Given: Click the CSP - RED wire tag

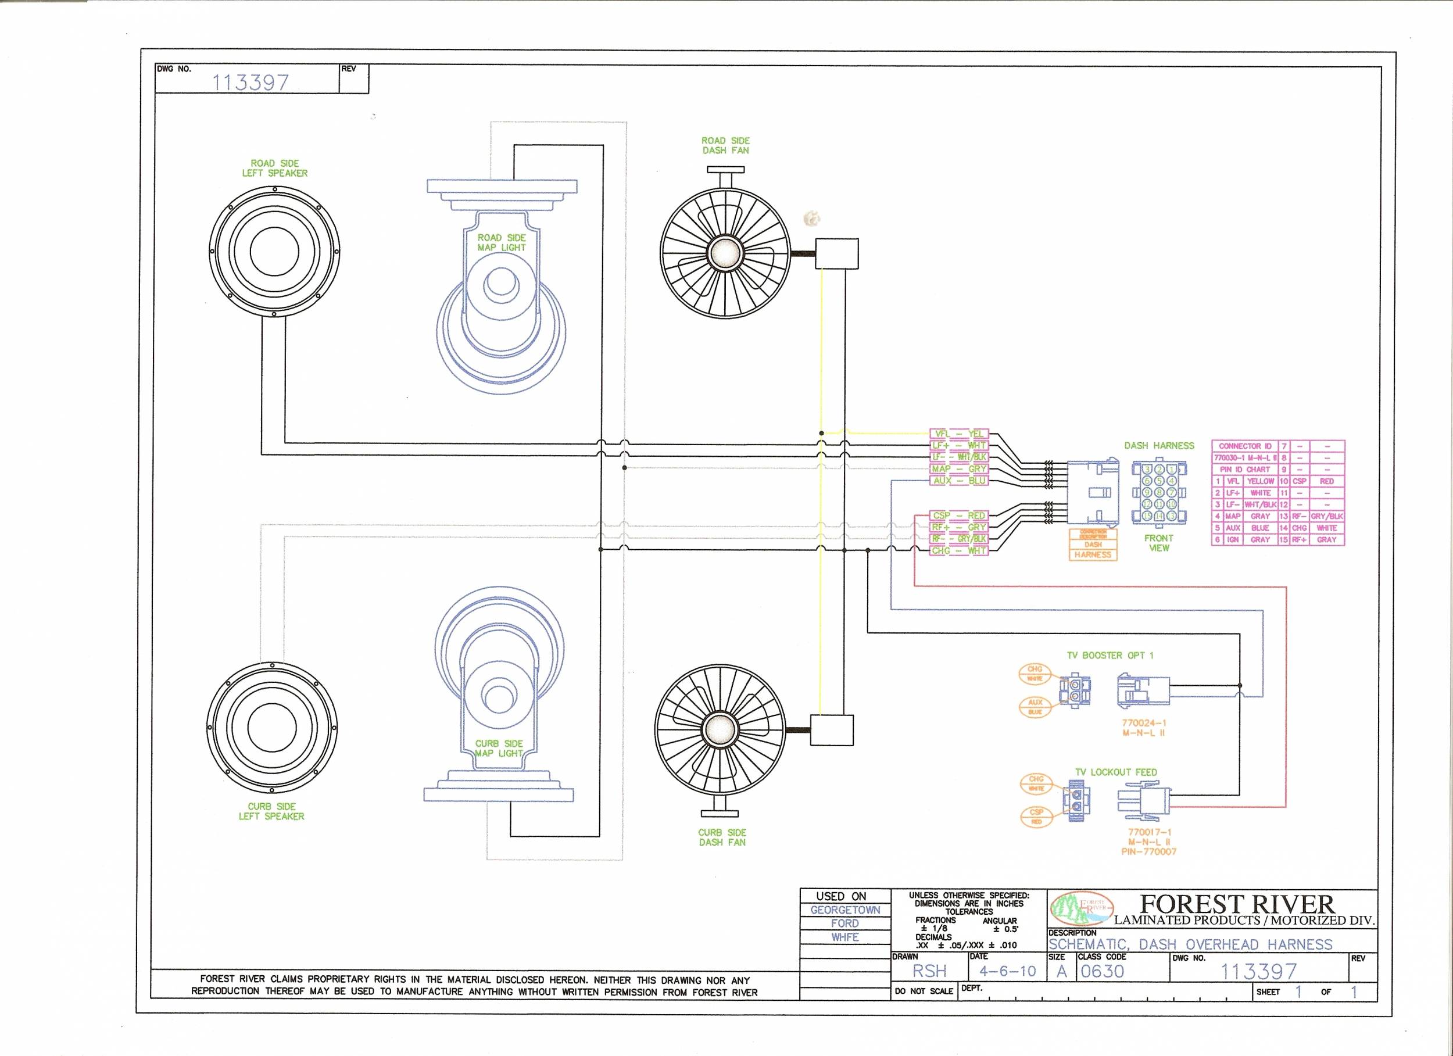Looking at the screenshot, I should point(959,515).
